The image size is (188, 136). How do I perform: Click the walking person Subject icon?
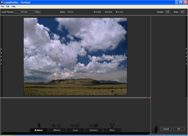pyautogui.click(x=39, y=125)
